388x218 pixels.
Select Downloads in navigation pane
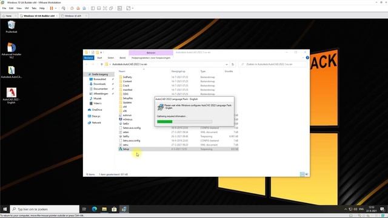[99, 84]
